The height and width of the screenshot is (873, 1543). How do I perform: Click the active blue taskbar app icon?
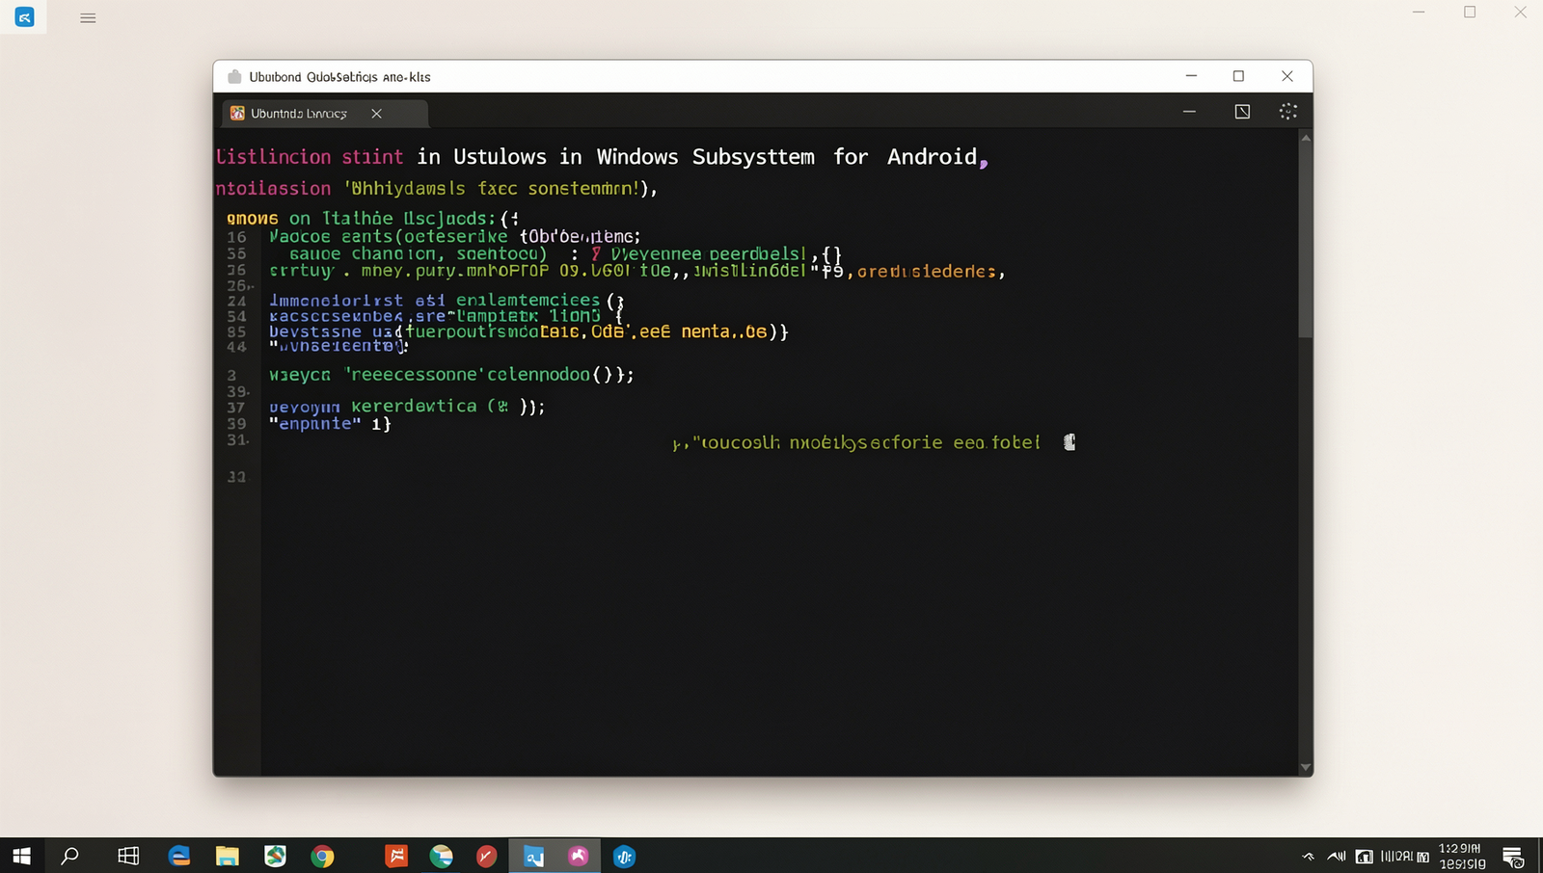pyautogui.click(x=533, y=856)
